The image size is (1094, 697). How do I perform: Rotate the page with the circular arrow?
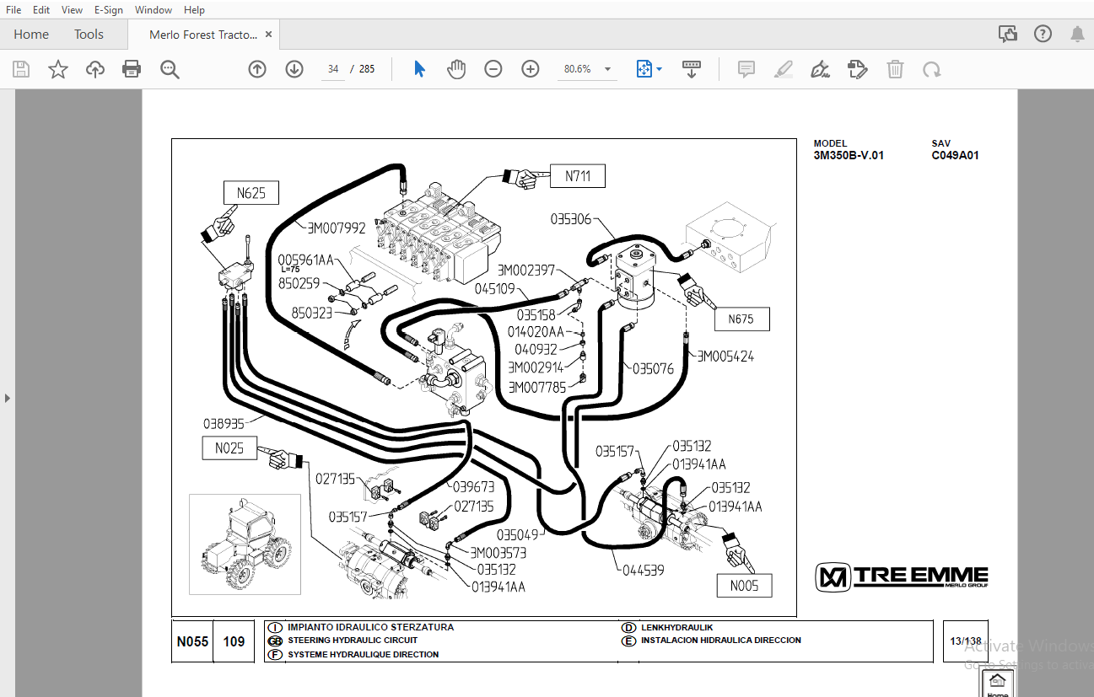932,69
